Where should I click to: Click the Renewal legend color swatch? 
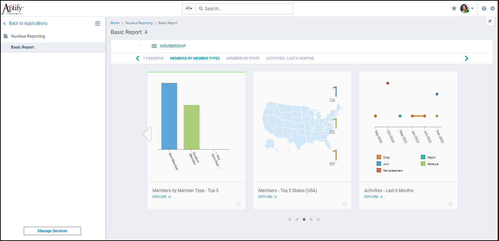423,164
